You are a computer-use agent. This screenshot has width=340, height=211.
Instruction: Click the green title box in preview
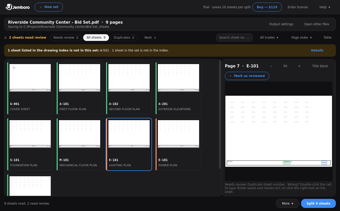pyautogui.click(x=286, y=163)
